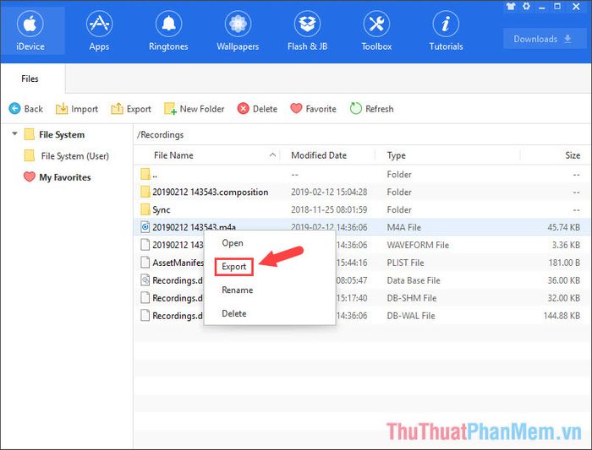Go Back using the toolbar arrow
This screenshot has width=592, height=450.
25,109
